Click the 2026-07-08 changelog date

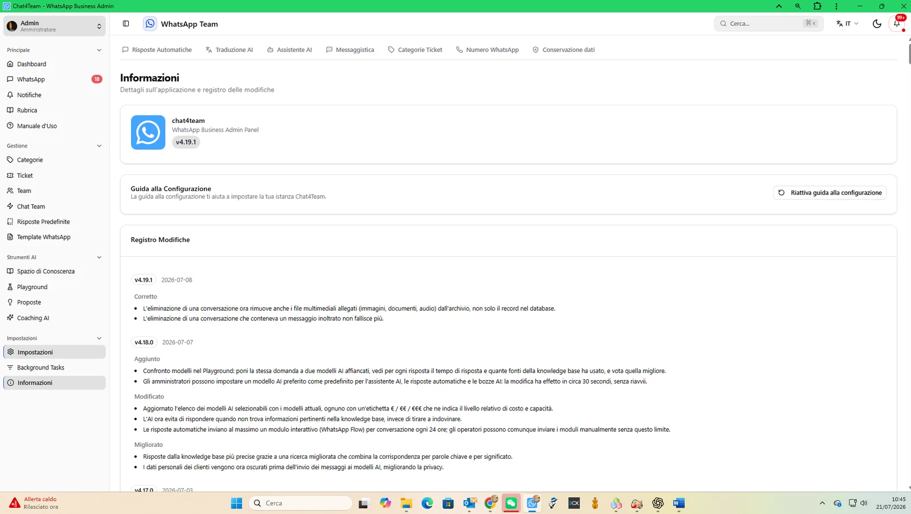click(x=177, y=280)
